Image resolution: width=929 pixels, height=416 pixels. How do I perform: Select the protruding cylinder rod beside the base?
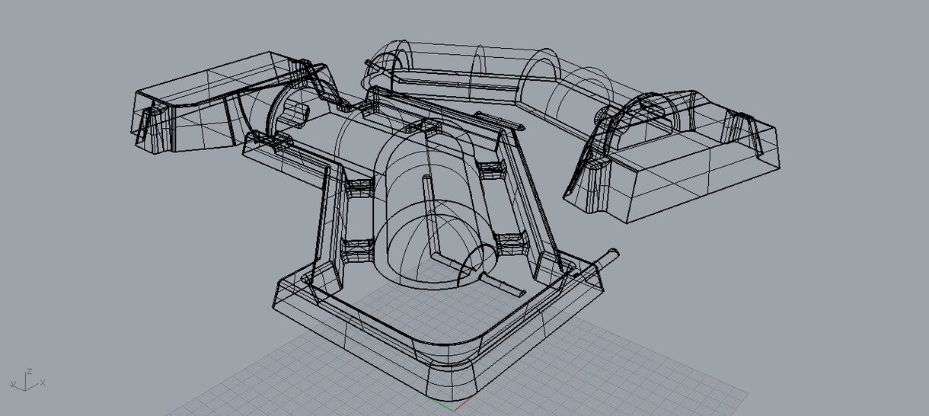599,261
